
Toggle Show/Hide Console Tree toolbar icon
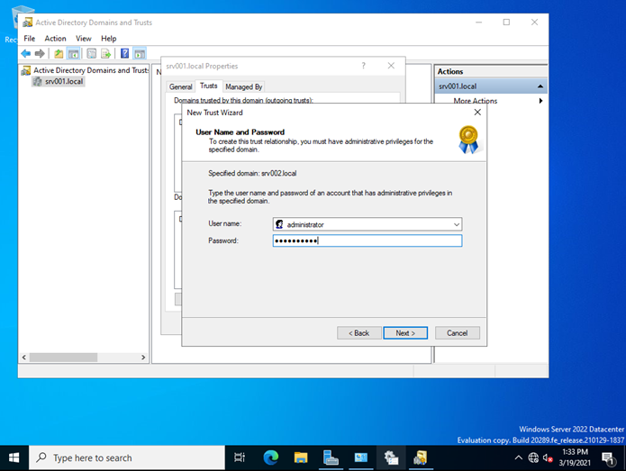[73, 53]
